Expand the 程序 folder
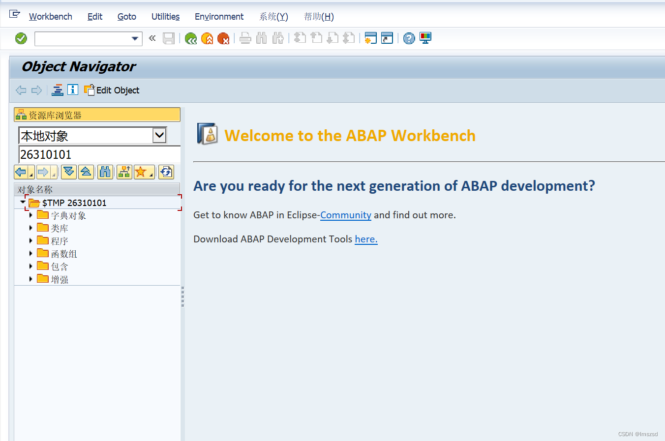The height and width of the screenshot is (441, 665). click(x=31, y=240)
